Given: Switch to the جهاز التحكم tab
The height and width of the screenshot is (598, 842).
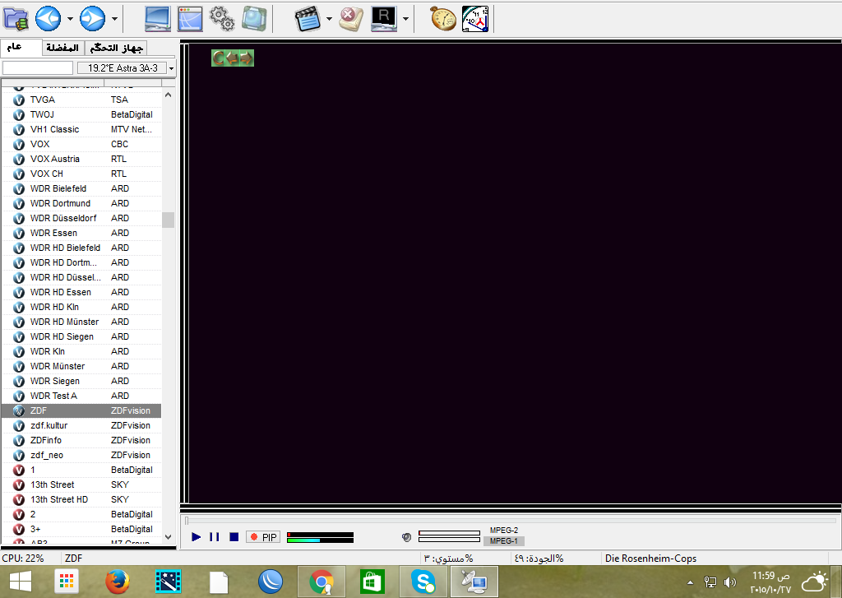Looking at the screenshot, I should point(115,48).
